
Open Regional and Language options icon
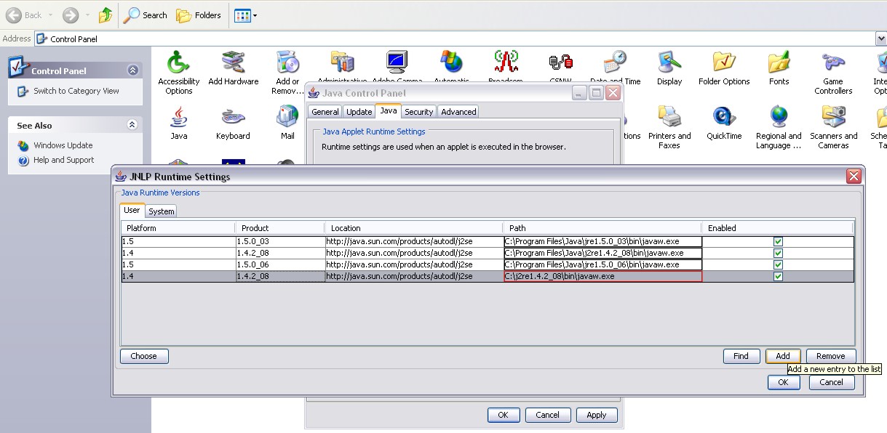click(779, 127)
